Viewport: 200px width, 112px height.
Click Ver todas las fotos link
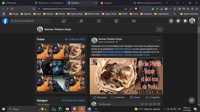[x=75, y=39]
